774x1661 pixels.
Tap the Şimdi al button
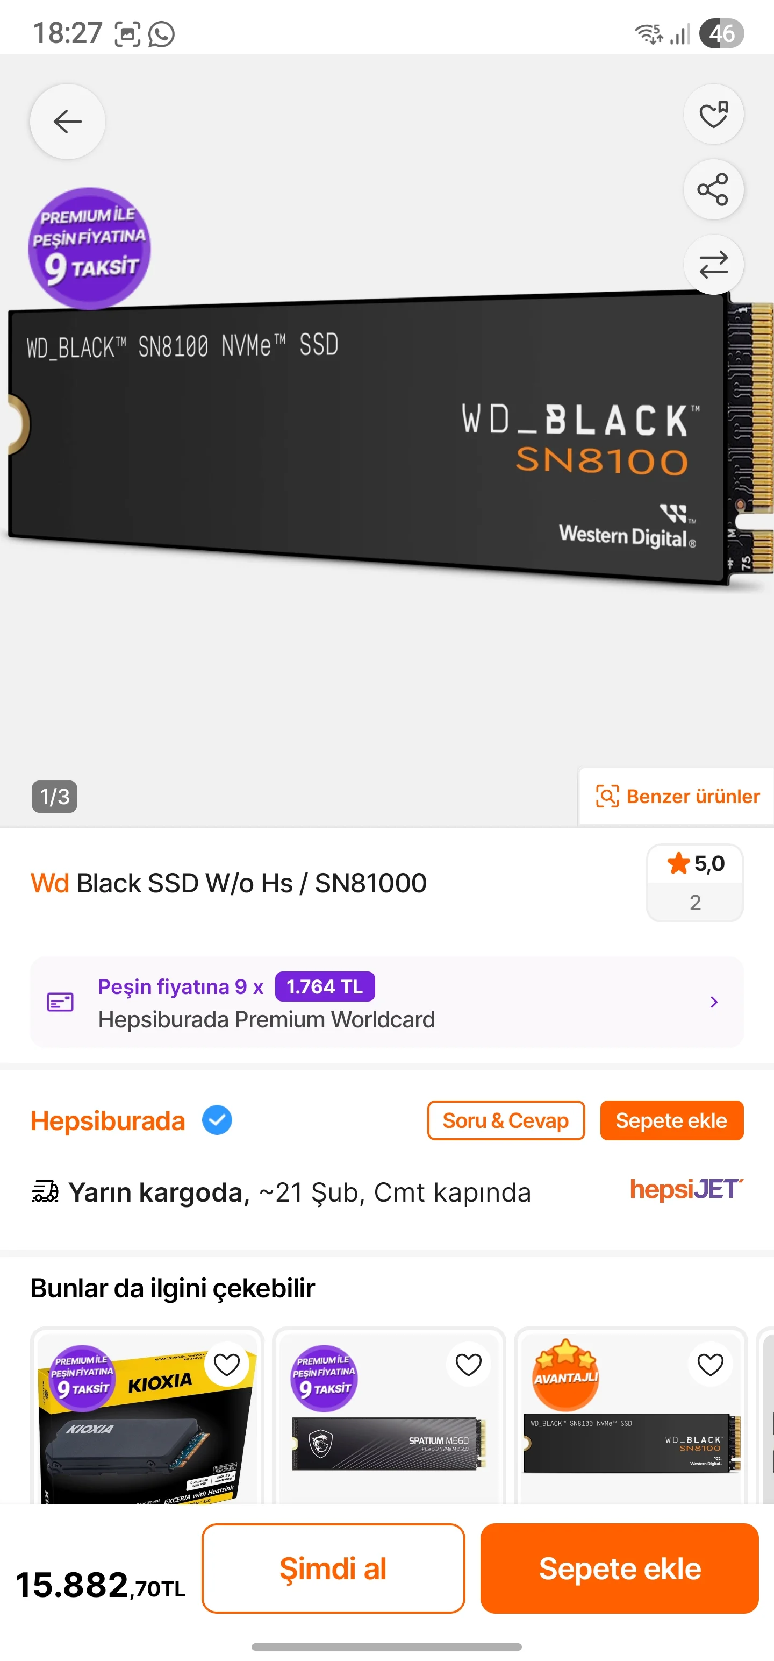click(x=333, y=1568)
